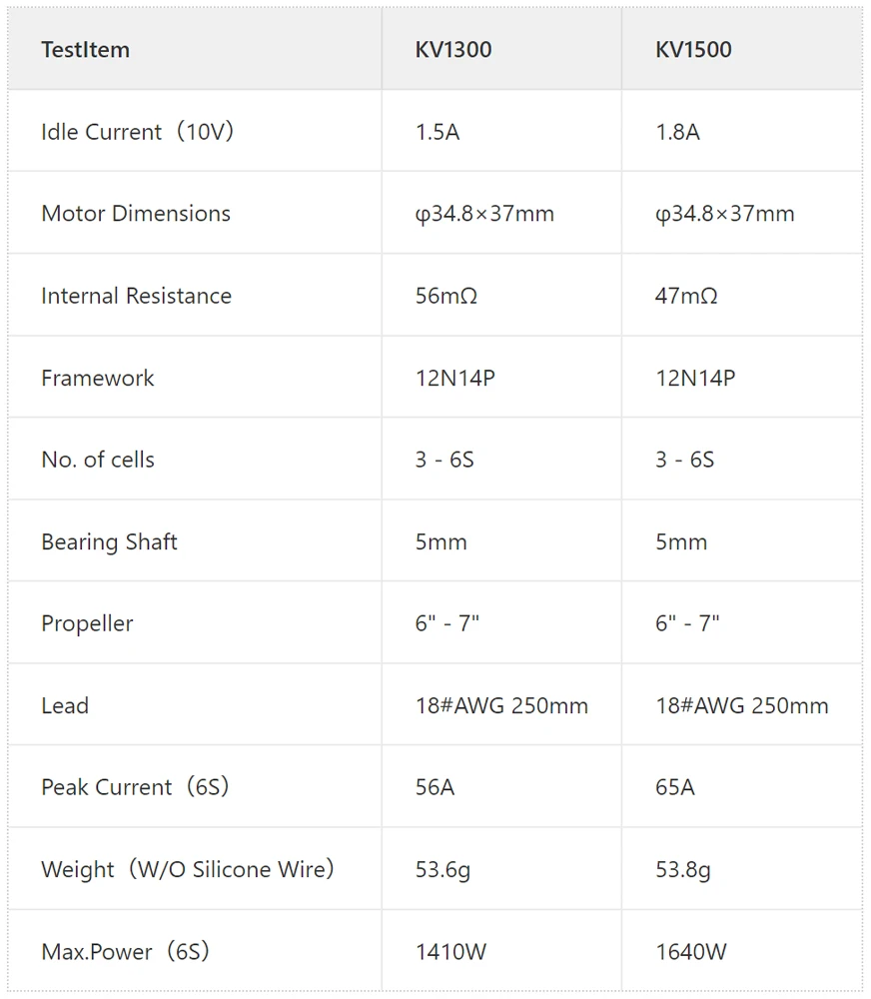Select the 53.8g weight value
This screenshot has height=999, width=871.
point(683,870)
